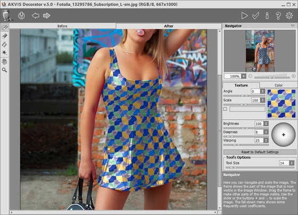Image resolution: width=298 pixels, height=215 pixels.
Task: Select the Hand pan tool
Action: pyautogui.click(x=5, y=62)
